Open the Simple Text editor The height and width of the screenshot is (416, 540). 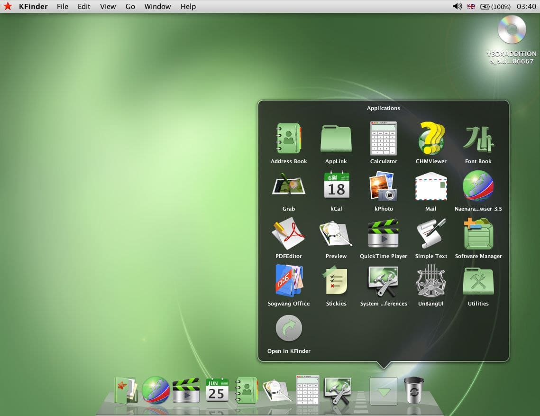431,233
